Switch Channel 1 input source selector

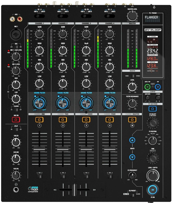pyautogui.click(x=39, y=16)
